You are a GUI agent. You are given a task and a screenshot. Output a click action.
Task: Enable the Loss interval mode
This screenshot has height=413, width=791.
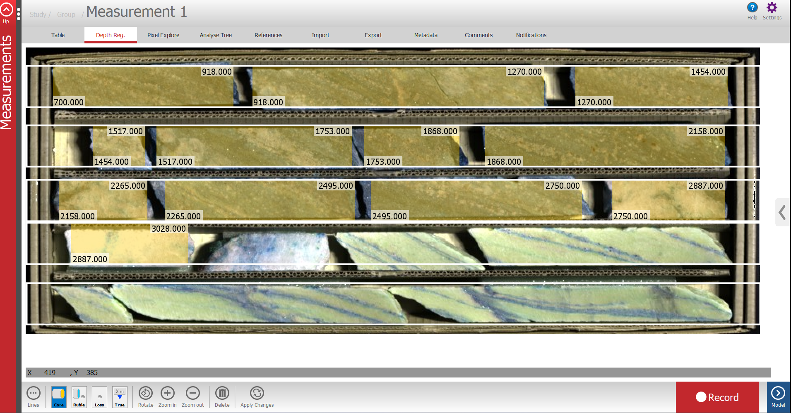click(99, 396)
